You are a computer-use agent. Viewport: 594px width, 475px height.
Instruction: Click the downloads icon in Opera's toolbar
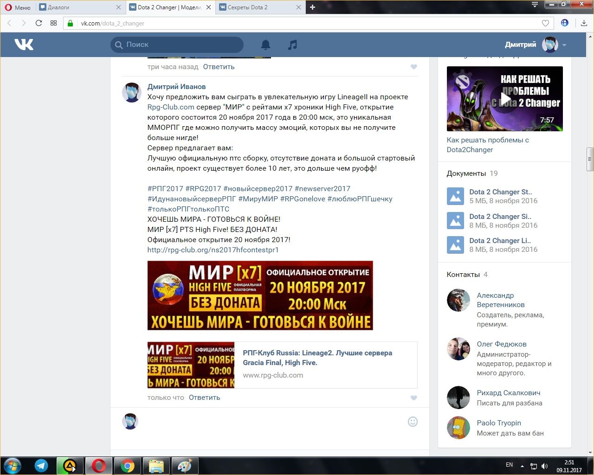584,23
